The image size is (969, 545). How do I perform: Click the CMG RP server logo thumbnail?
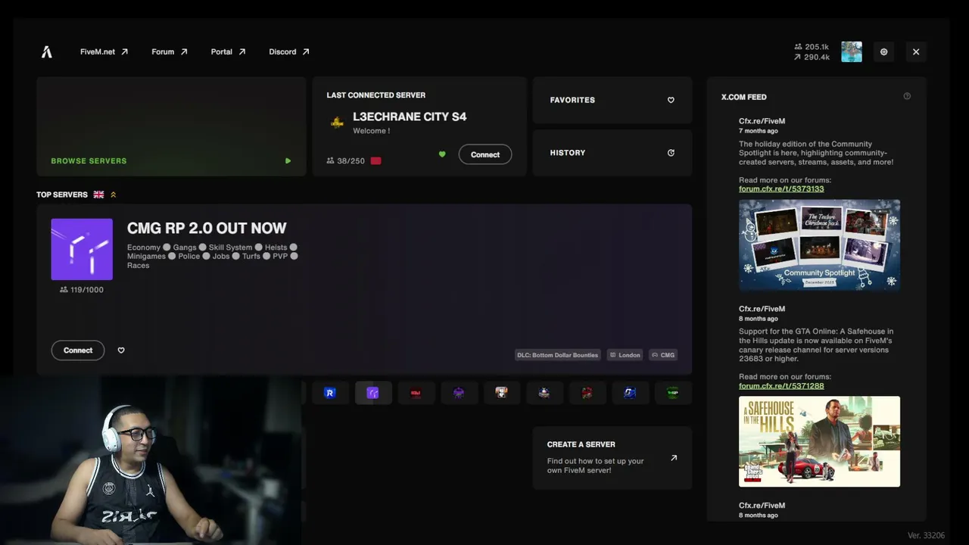pyautogui.click(x=82, y=249)
